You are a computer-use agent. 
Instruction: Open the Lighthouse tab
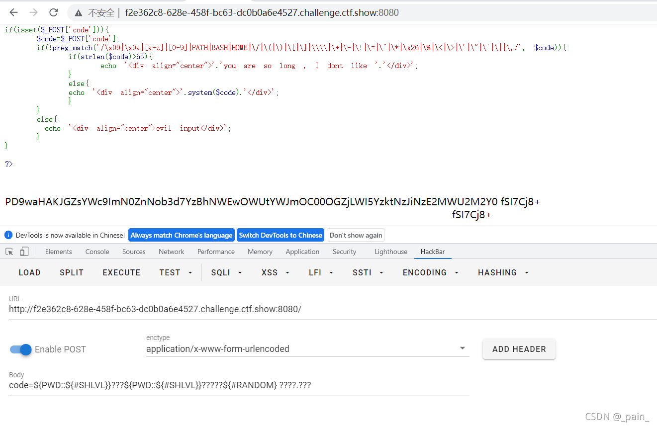pyautogui.click(x=391, y=252)
